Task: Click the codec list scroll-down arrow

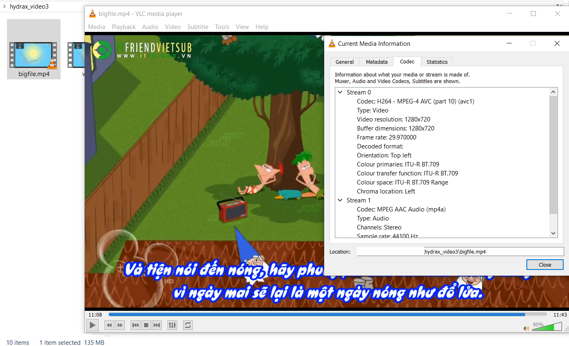Action: pos(553,233)
